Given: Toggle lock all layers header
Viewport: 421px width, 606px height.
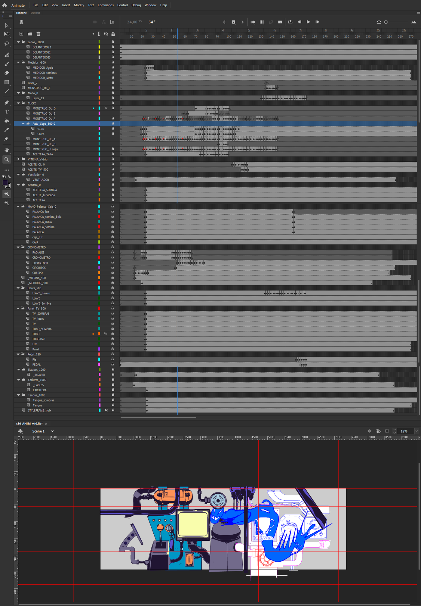Looking at the screenshot, I should [x=113, y=34].
